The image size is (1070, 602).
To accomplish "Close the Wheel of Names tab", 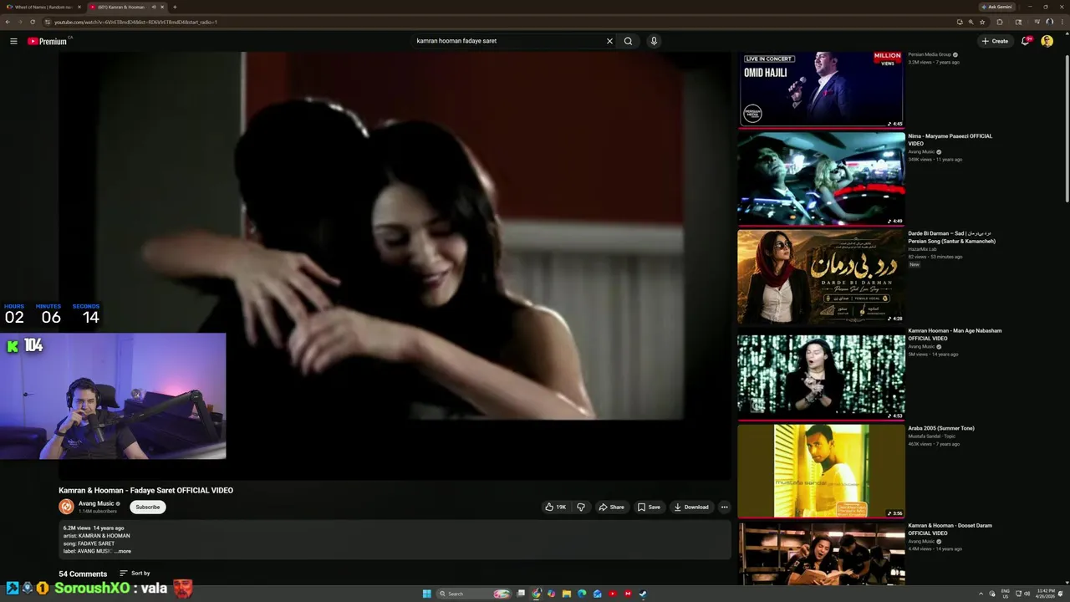I will pos(79,7).
